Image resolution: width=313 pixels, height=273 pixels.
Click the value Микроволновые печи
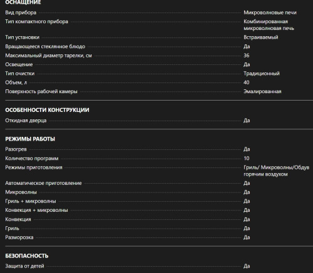click(x=270, y=12)
